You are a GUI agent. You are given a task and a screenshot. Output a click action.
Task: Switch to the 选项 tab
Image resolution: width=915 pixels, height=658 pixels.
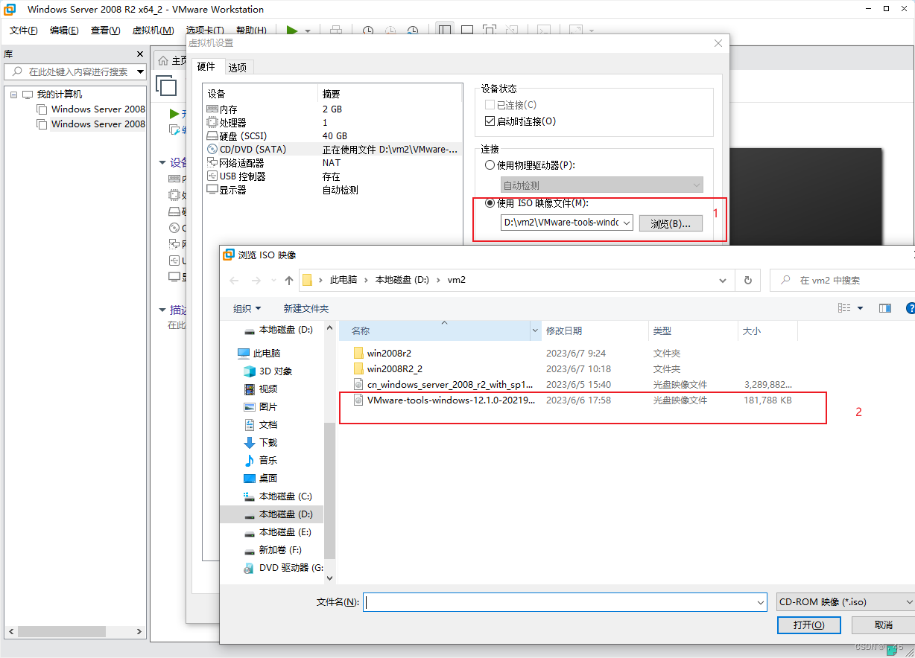click(x=238, y=67)
